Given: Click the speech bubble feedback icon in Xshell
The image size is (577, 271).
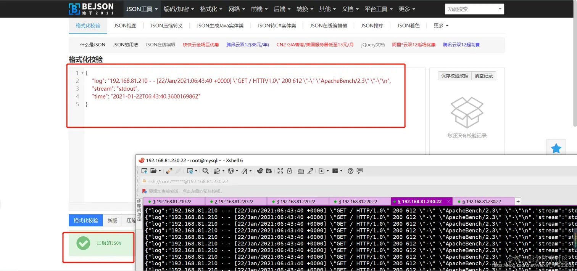Looking at the screenshot, I should point(360,171).
